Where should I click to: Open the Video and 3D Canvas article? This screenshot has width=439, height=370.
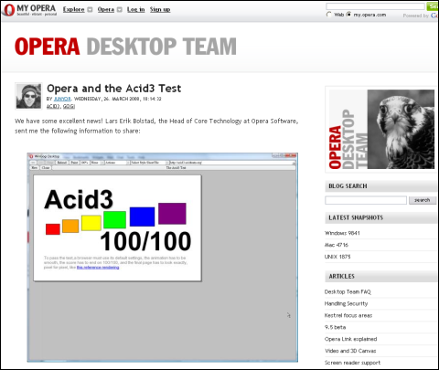(350, 351)
